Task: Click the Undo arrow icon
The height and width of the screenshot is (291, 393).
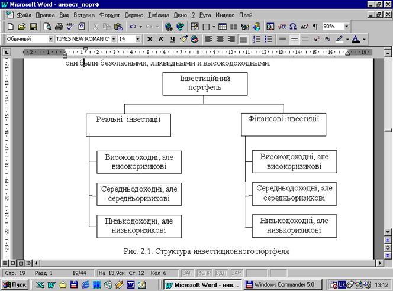Action: [x=133, y=27]
